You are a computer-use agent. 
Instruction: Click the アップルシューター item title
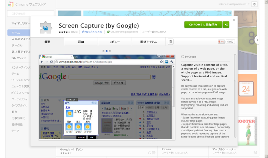click(224, 149)
